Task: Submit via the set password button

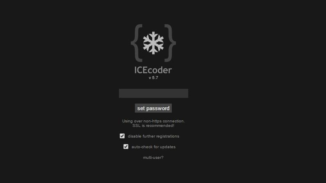Action: (x=153, y=108)
